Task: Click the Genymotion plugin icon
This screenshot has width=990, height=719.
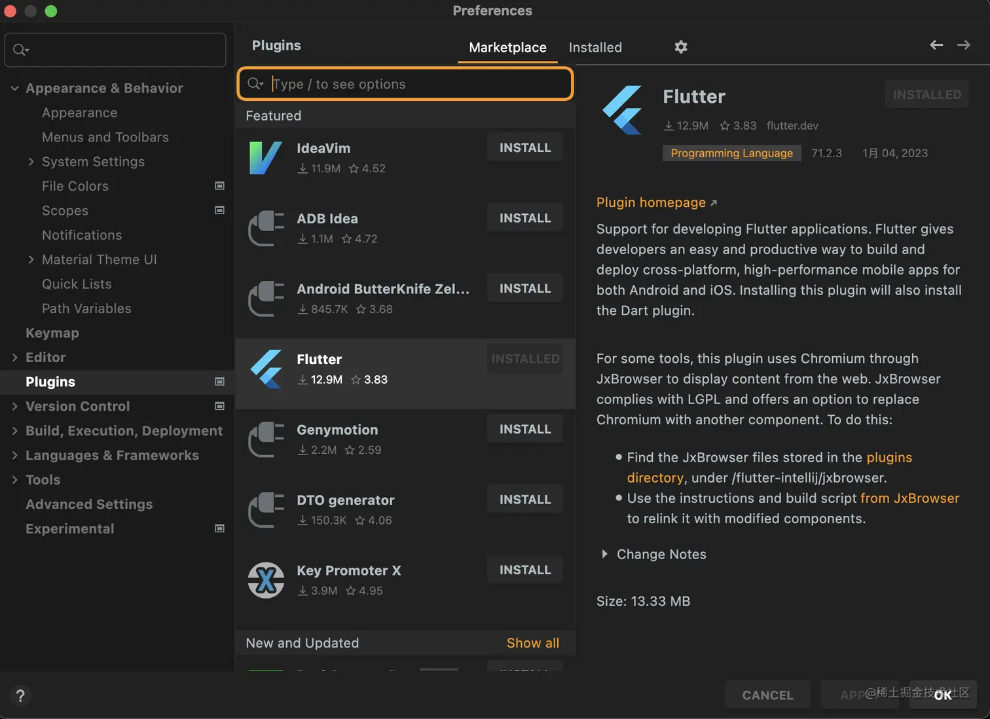Action: [266, 439]
